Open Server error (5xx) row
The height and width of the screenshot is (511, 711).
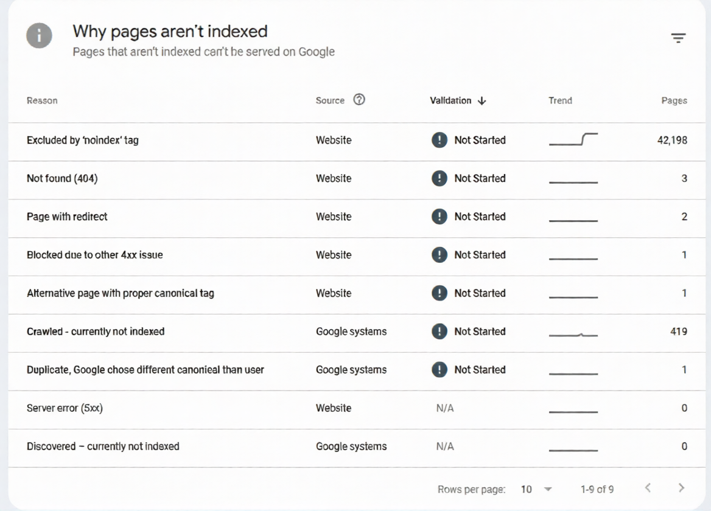tap(65, 408)
